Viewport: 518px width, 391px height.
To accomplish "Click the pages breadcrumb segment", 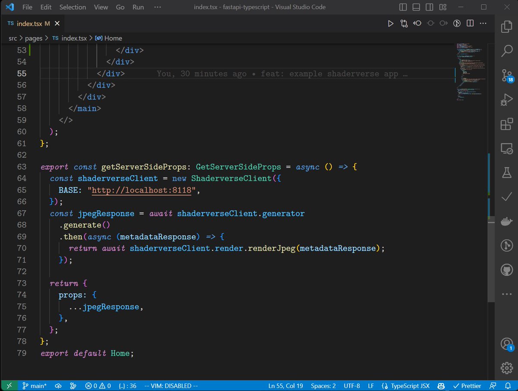I will click(34, 38).
